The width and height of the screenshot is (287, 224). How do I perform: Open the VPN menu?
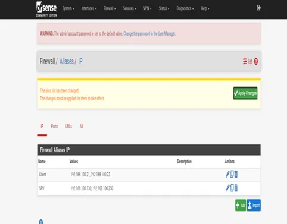(147, 8)
